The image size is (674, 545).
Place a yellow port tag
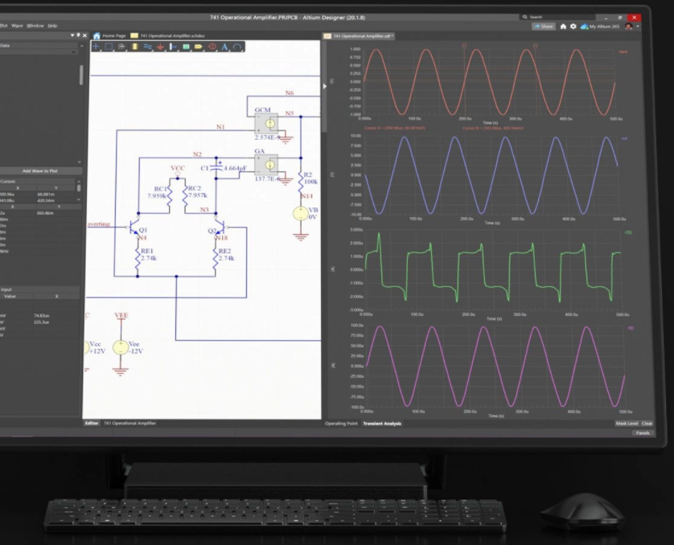[x=199, y=47]
